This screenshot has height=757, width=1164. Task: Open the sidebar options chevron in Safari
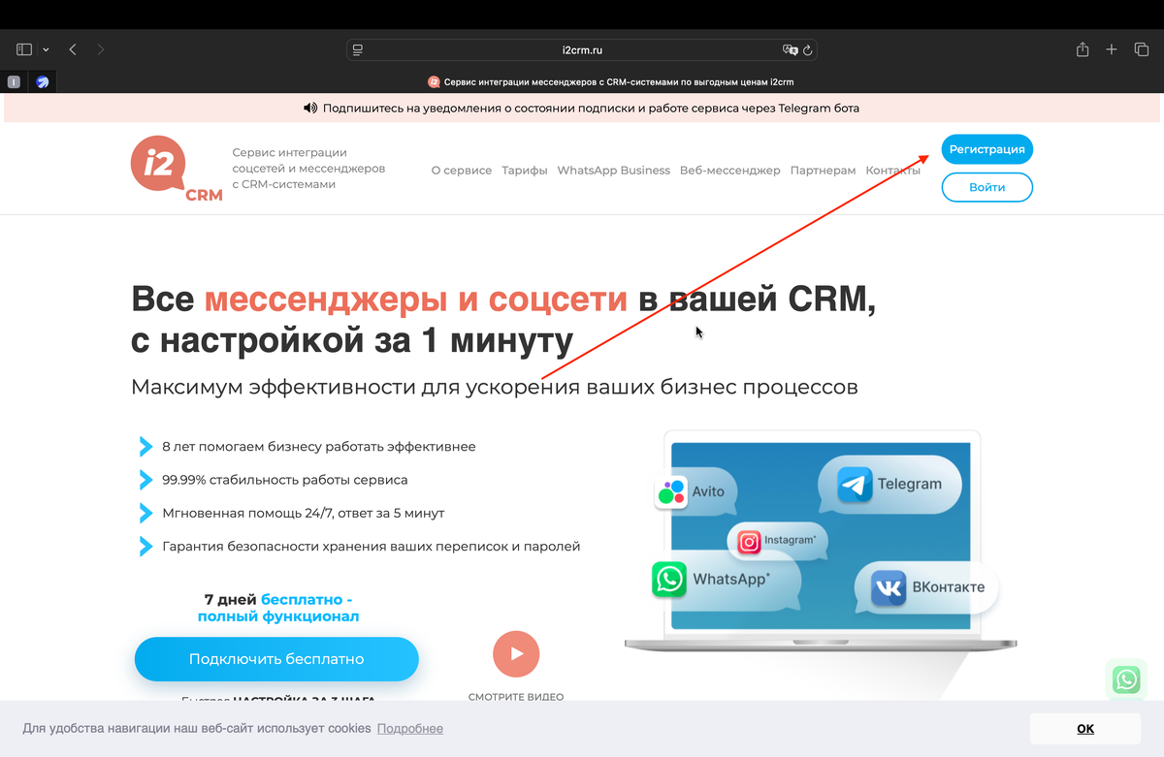click(45, 48)
